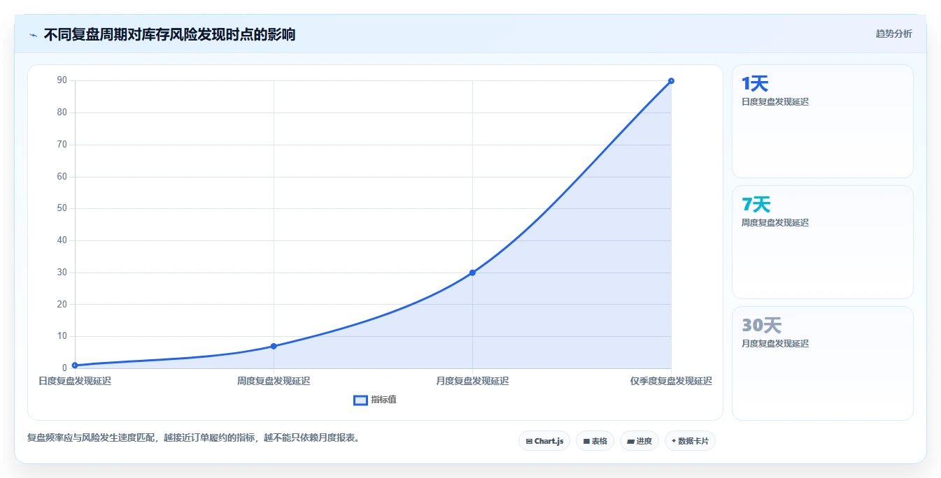Click the 1天 card value
941x478 pixels.
click(755, 84)
